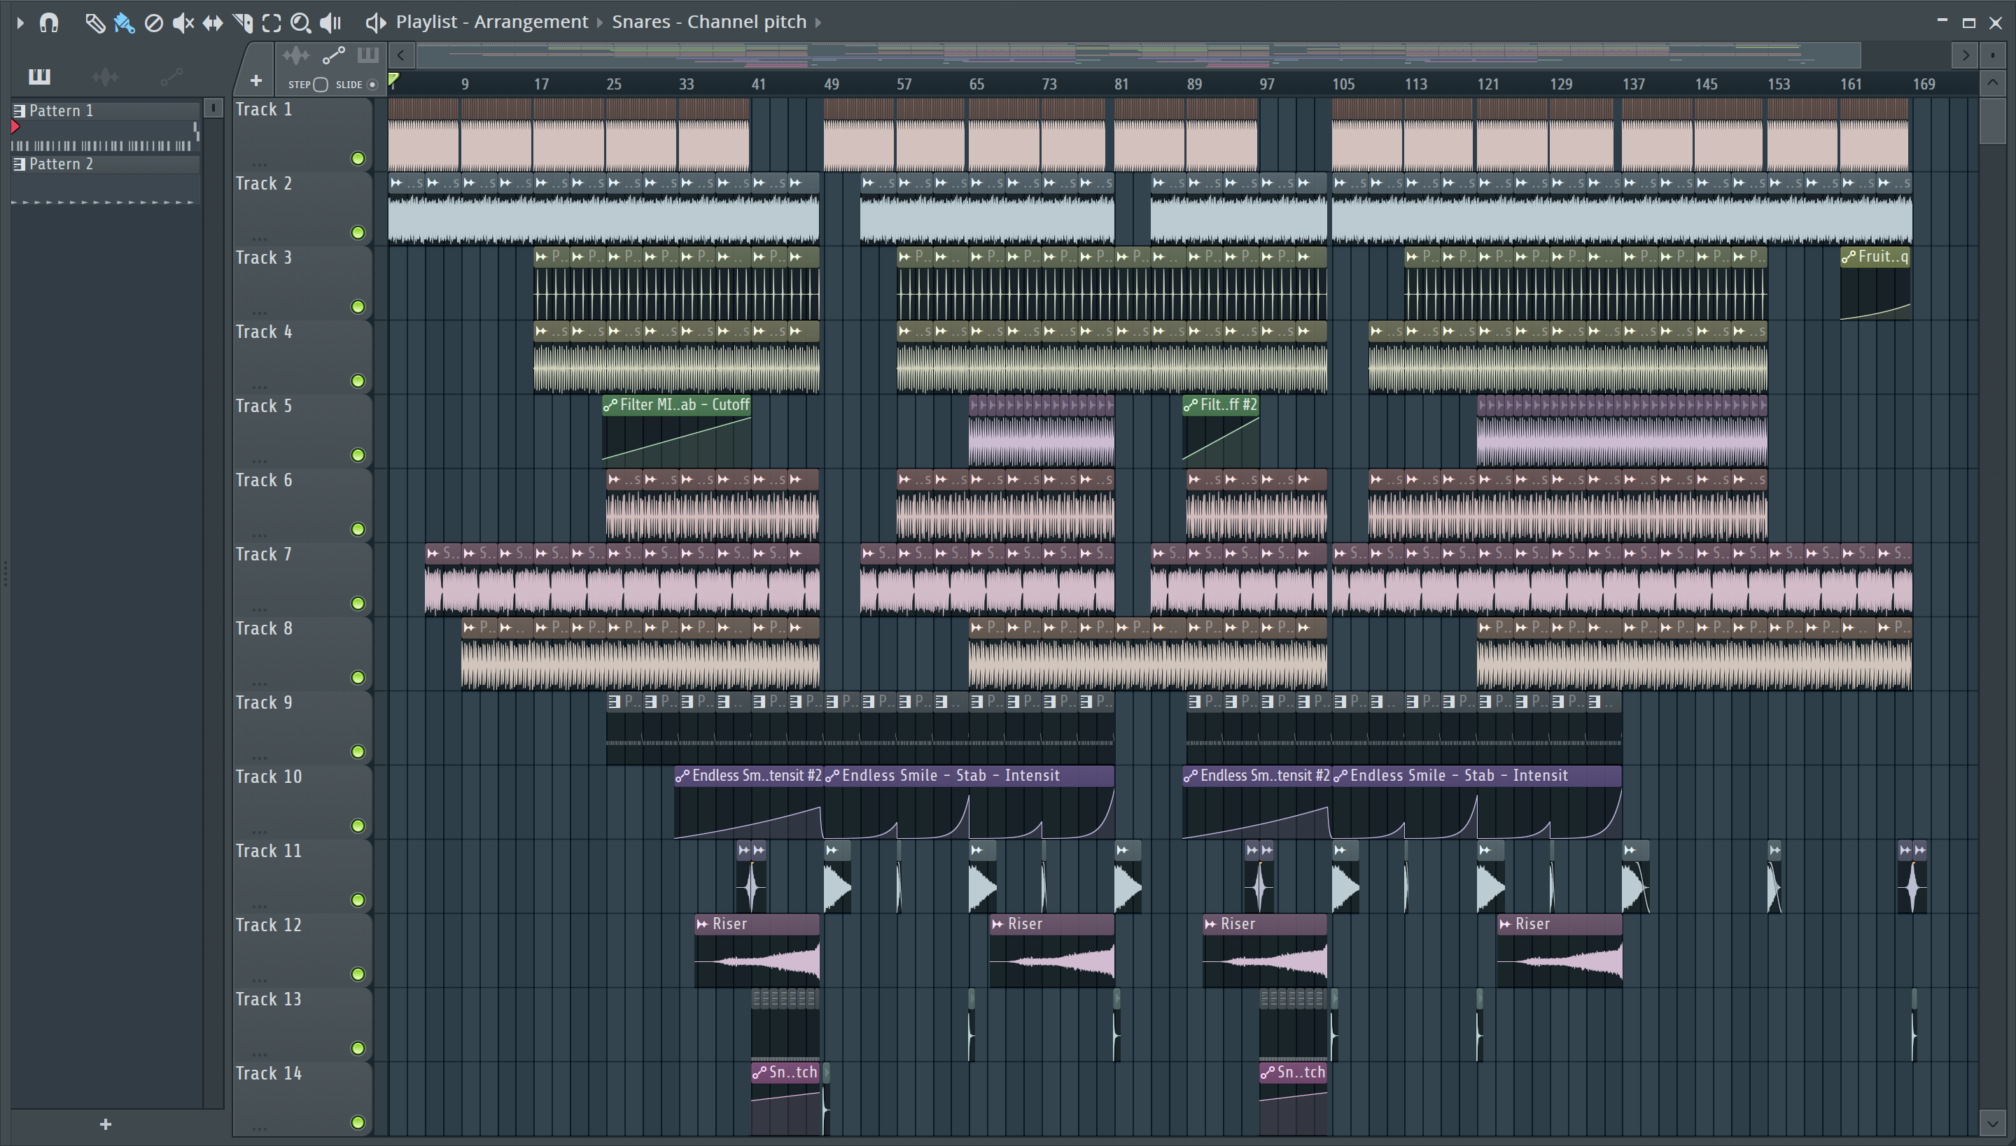2016x1146 pixels.
Task: Select the Delete tool
Action: pyautogui.click(x=153, y=23)
